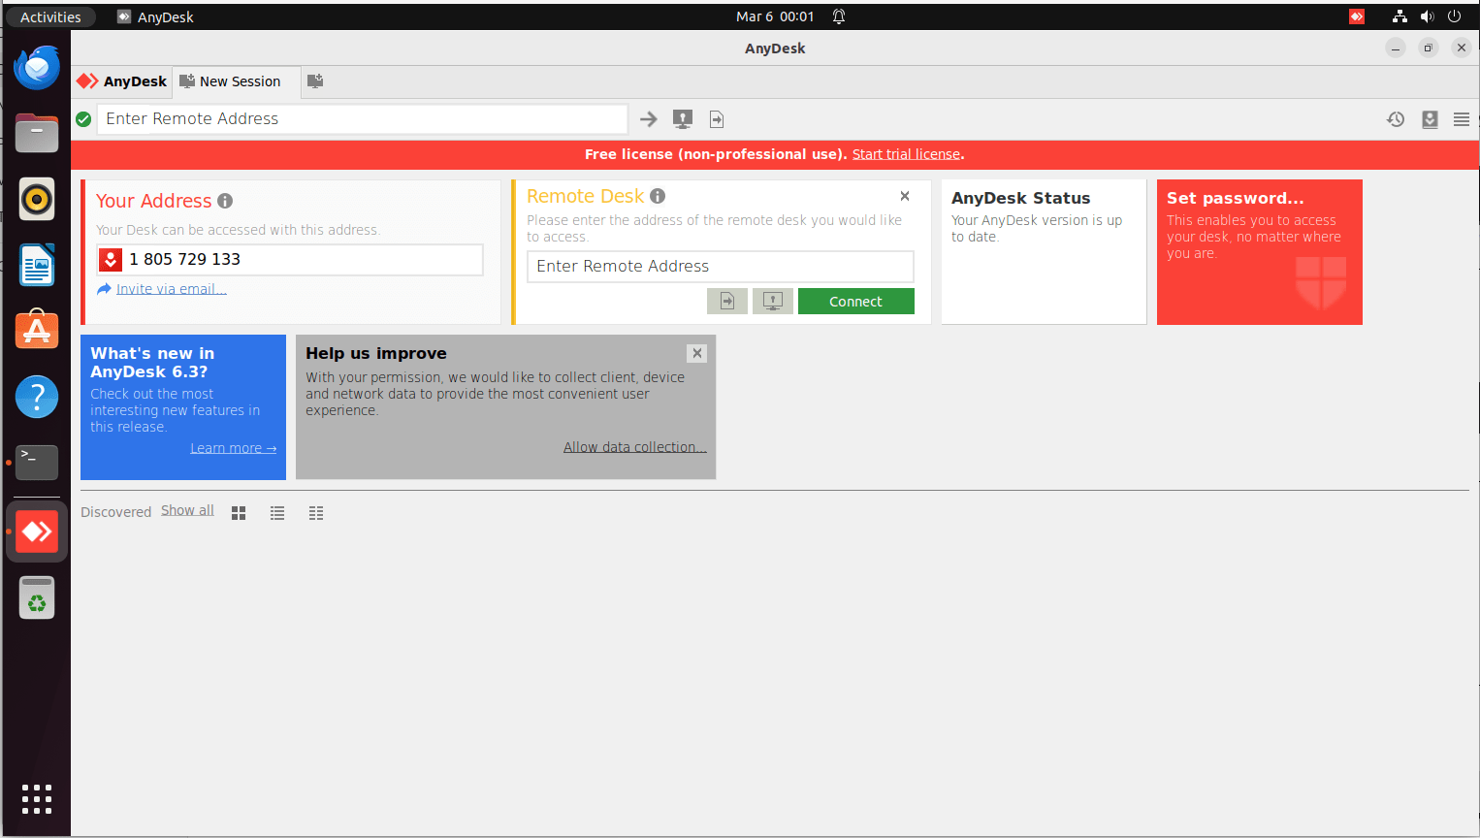This screenshot has height=838, width=1480.
Task: Click the screen button left of Connect
Action: pyautogui.click(x=773, y=302)
